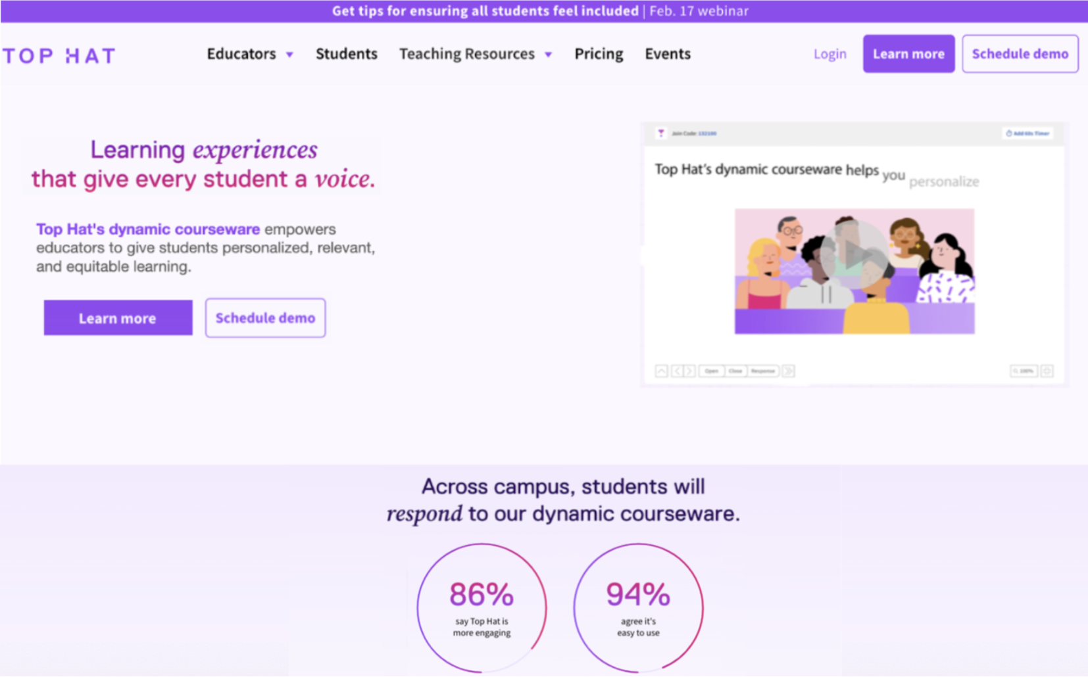This screenshot has width=1088, height=677.
Task: Expand the 100% zoom level selector
Action: (x=1027, y=371)
